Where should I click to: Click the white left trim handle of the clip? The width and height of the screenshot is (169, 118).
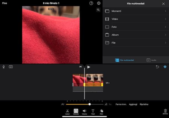click(73, 84)
